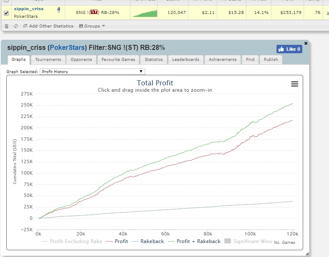Click the ability value 76
This screenshot has height=257, width=329.
[x=318, y=12]
